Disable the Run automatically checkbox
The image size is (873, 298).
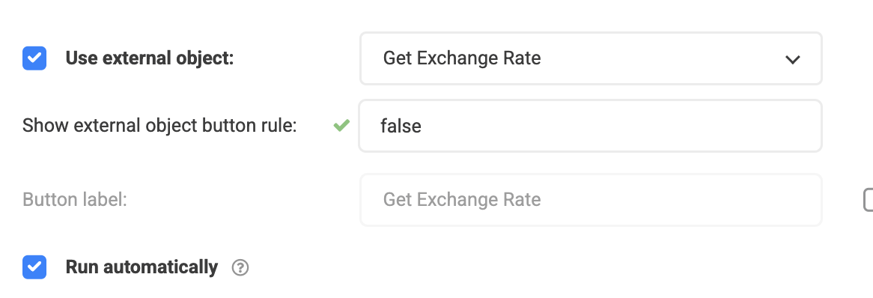(x=34, y=267)
